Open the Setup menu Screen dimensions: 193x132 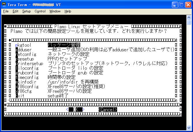pyautogui.click(x=27, y=11)
